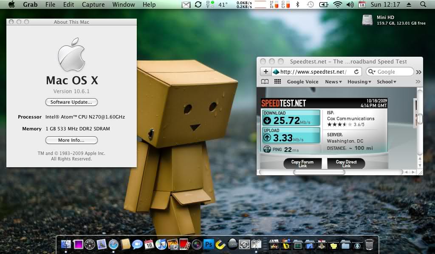The height and width of the screenshot is (254, 435).
Task: Open the Wi-Fi status menu
Action: click(337, 4)
